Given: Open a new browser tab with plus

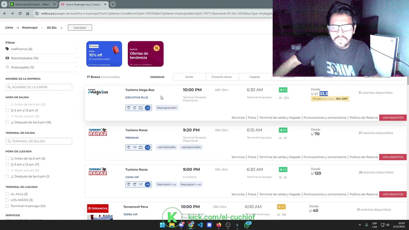Looking at the screenshot, I should pos(113,4).
